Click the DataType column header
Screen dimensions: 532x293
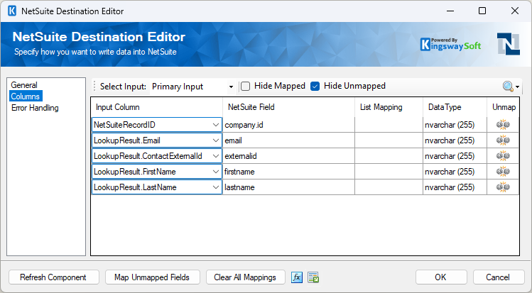(455, 107)
